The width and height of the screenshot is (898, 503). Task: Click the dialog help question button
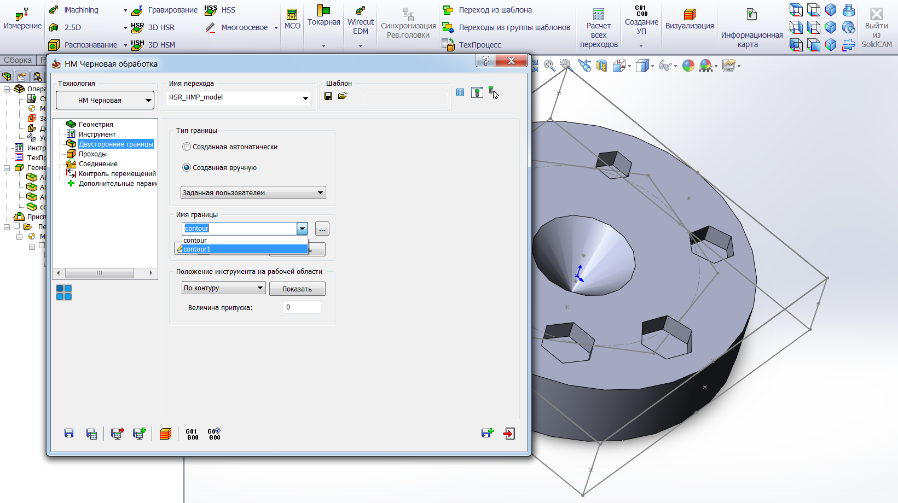(485, 61)
